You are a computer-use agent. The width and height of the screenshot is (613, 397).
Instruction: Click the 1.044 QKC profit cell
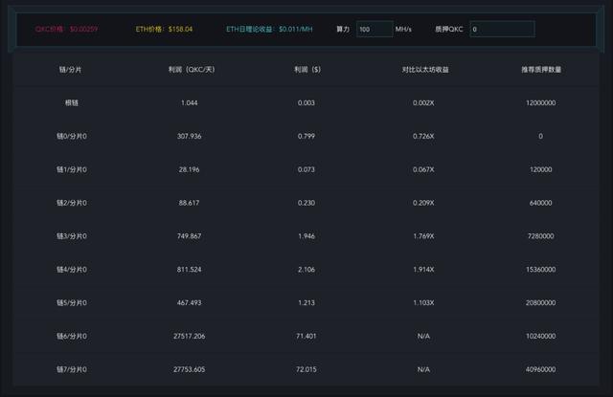click(190, 102)
